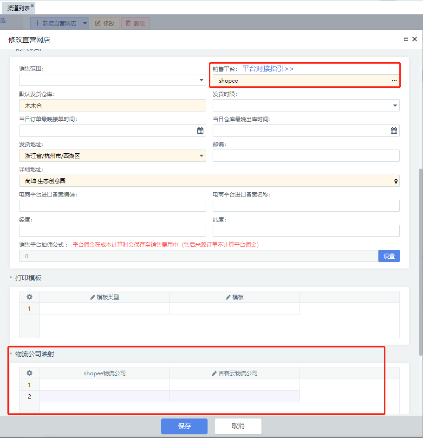The width and height of the screenshot is (423, 438).
Task: Open the 平台对接指引 link
Action: pos(268,69)
